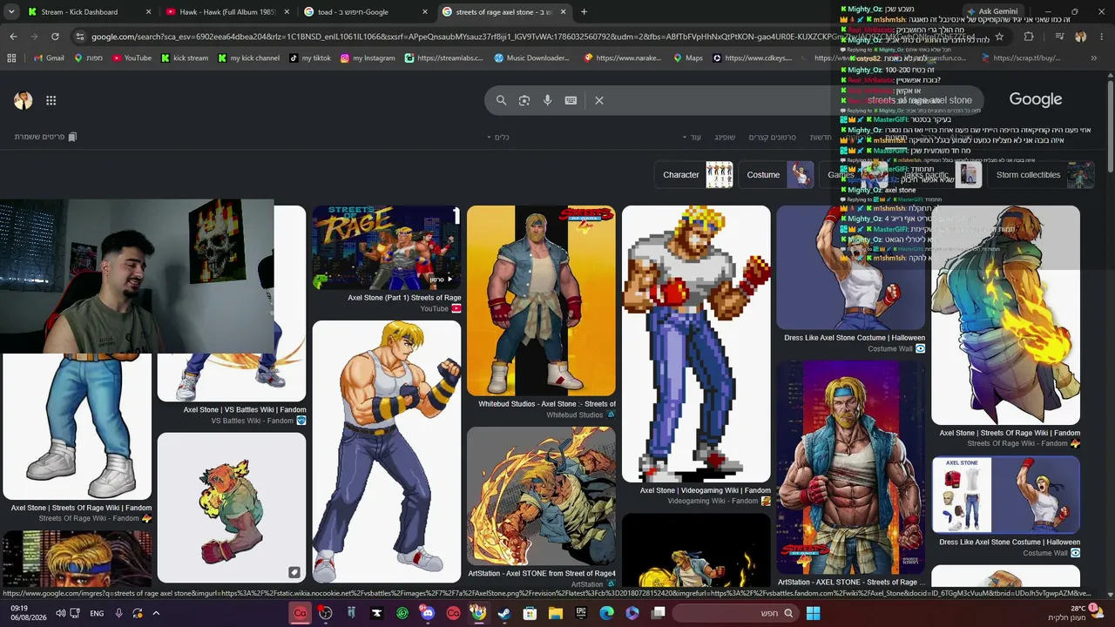The image size is (1115, 627).
Task: Switch to the Stream - Kick Dashboard tab
Action: point(89,12)
